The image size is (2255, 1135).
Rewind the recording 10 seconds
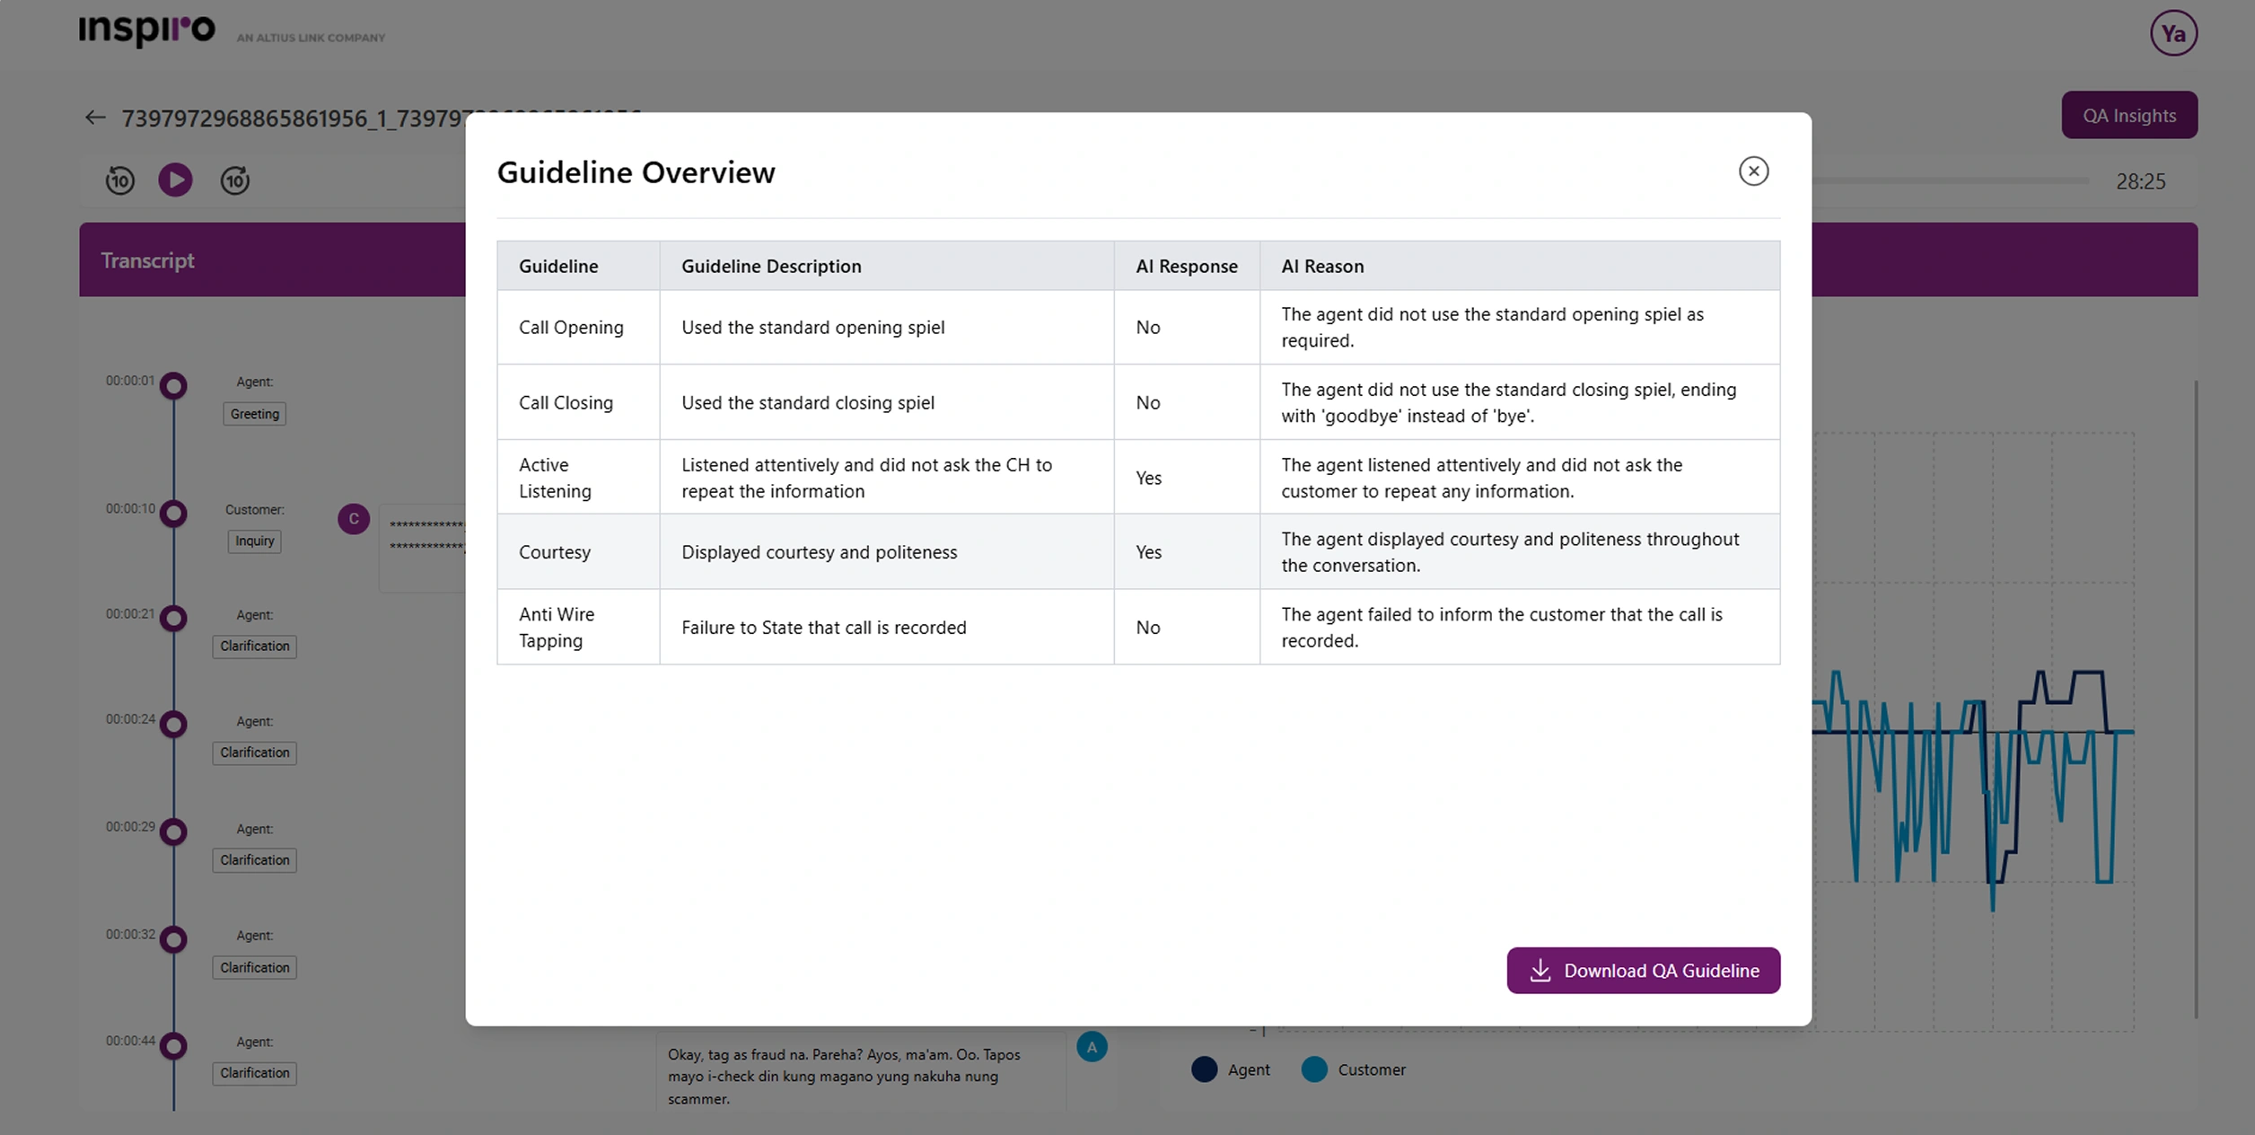tap(120, 180)
